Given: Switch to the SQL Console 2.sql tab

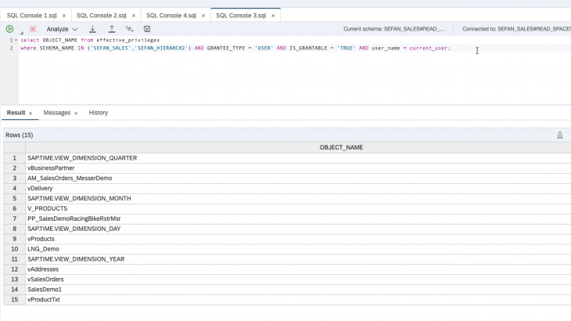Looking at the screenshot, I should tap(102, 16).
